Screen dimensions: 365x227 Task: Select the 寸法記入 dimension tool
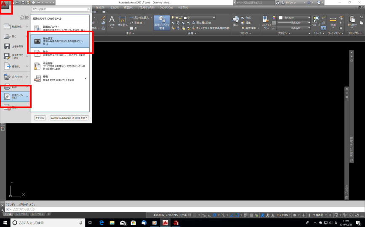[x=123, y=21]
